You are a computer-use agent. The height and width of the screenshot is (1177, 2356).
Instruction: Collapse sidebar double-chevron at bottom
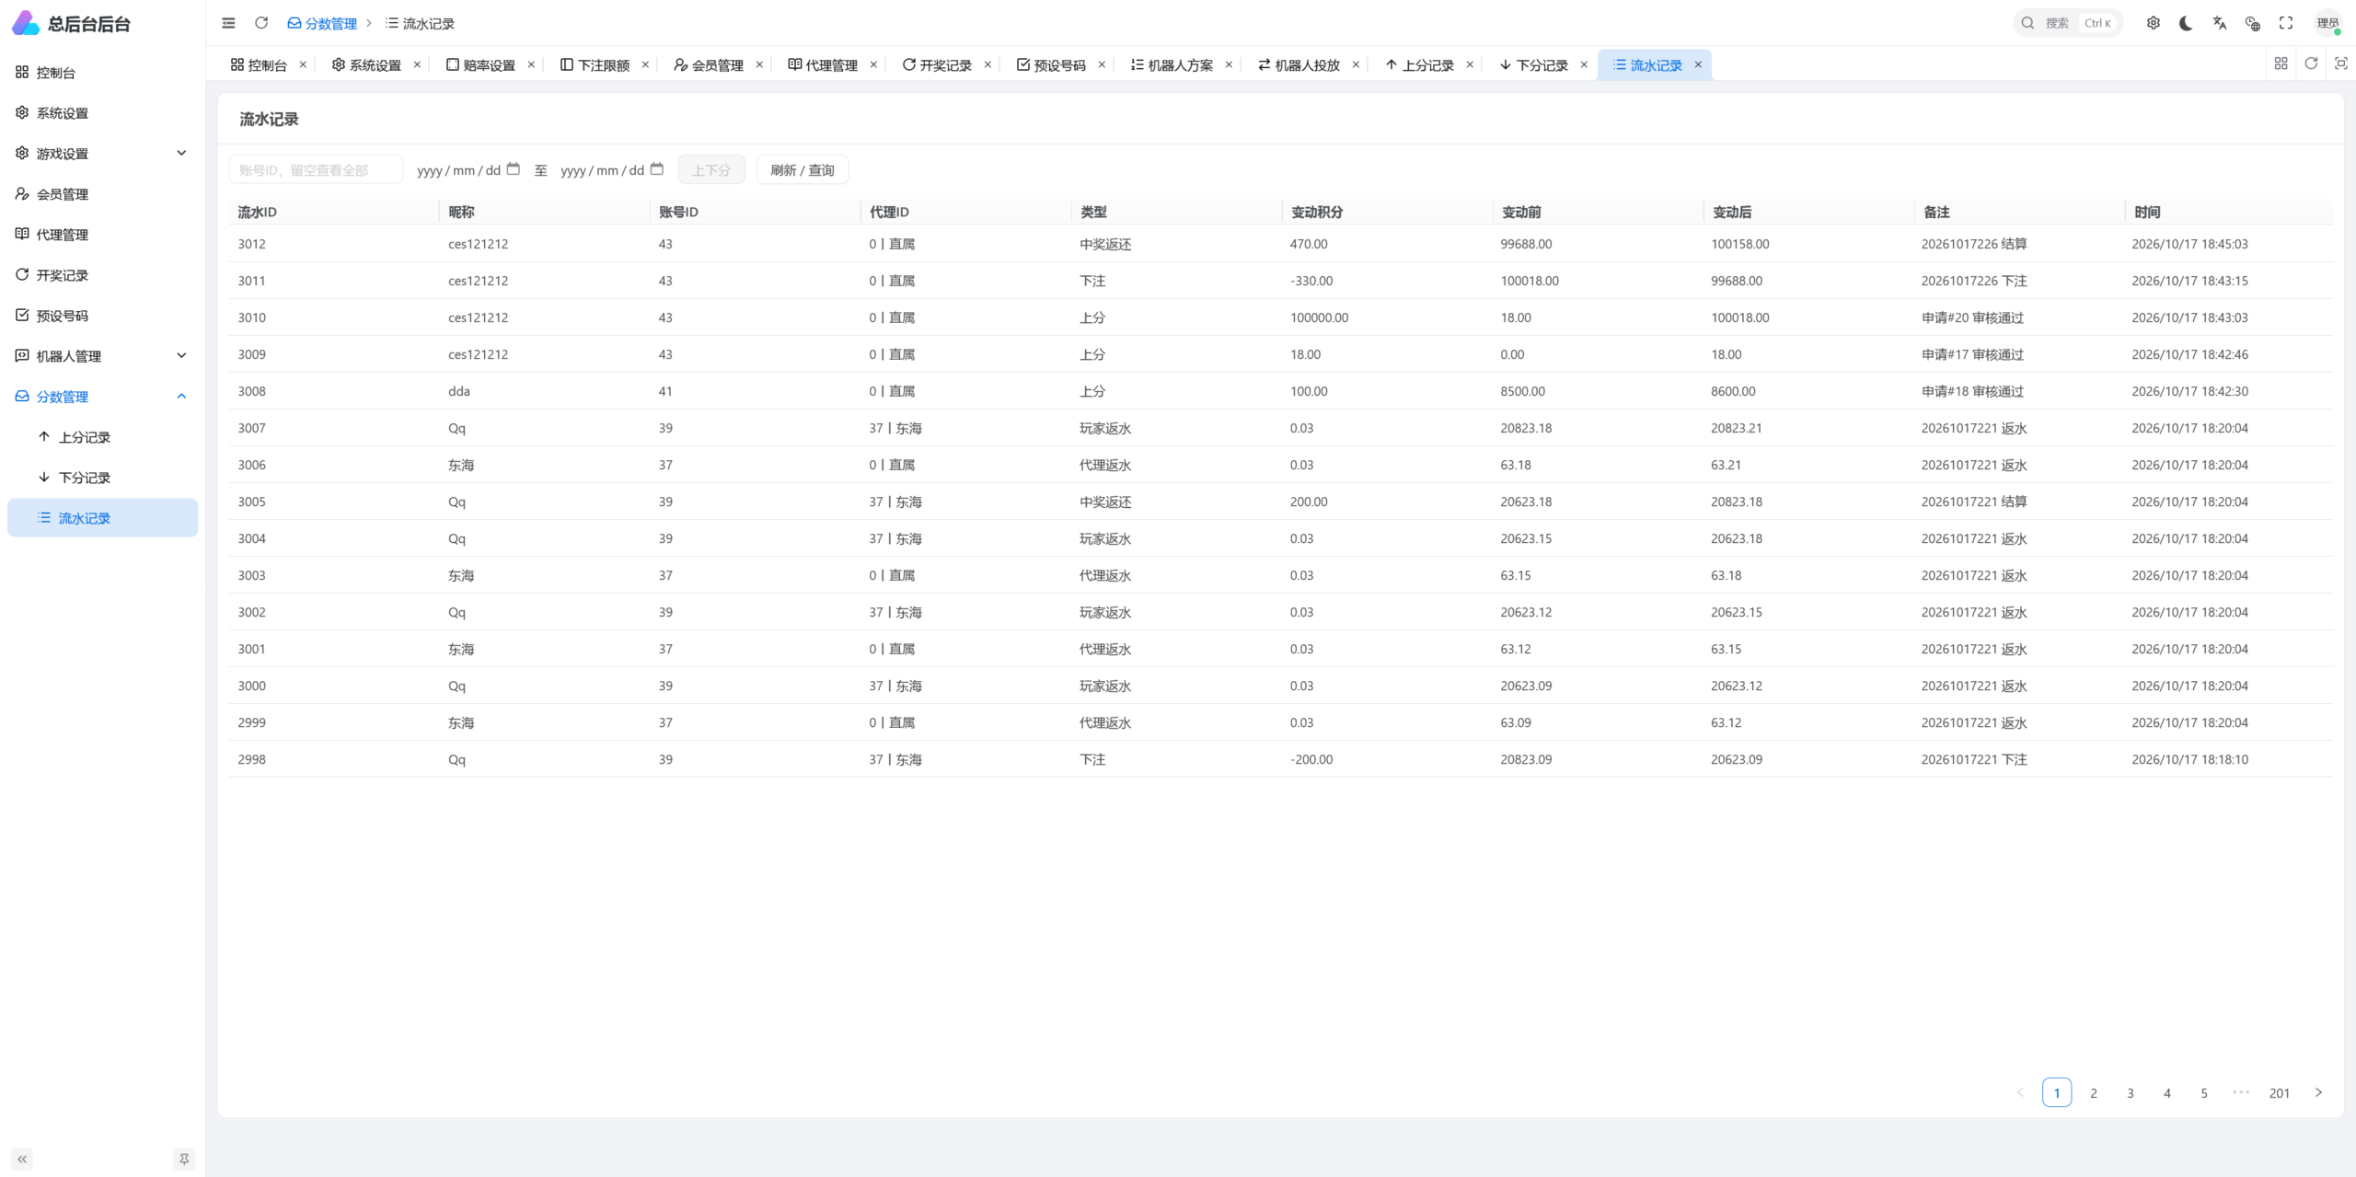pos(22,1160)
